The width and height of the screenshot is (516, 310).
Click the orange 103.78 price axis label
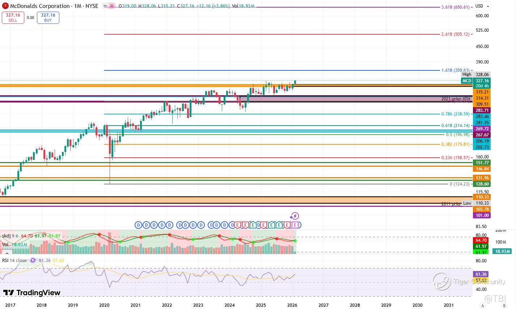tap(482, 209)
